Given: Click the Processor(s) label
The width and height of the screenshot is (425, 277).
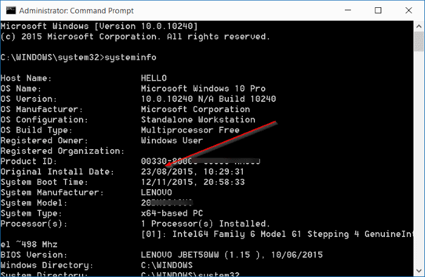Looking at the screenshot, I should click(33, 224).
